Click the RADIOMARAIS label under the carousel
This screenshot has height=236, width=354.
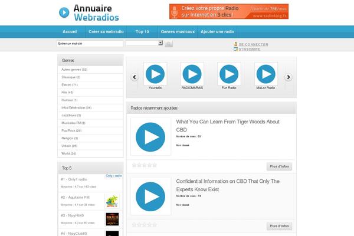(192, 88)
